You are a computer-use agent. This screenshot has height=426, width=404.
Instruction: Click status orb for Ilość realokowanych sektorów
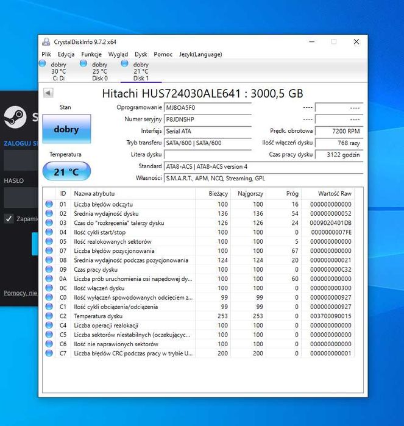[49, 241]
